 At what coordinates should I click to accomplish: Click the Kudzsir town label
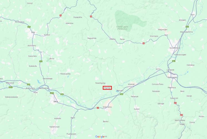click(x=137, y=109)
